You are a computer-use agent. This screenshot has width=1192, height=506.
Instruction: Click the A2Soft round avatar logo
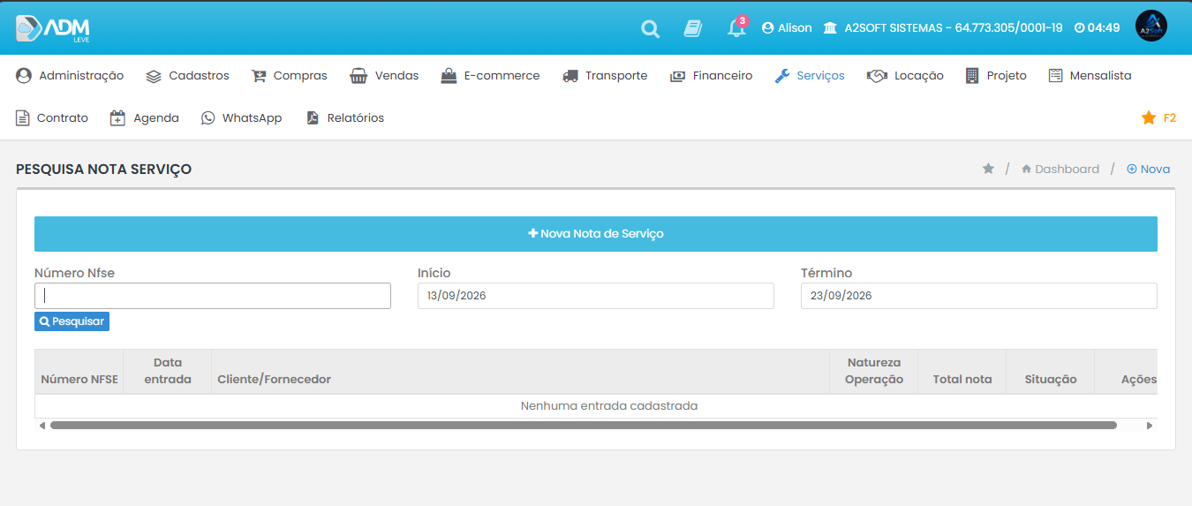point(1151,27)
